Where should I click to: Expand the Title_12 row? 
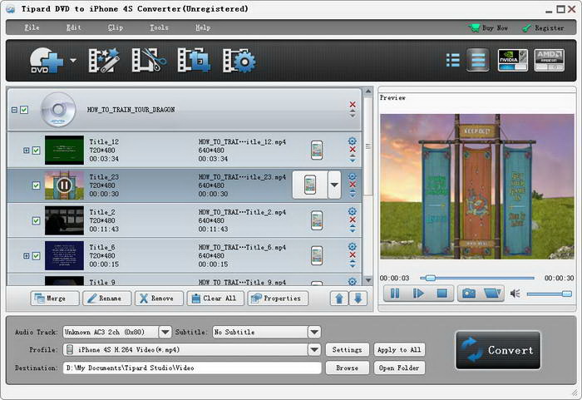point(27,151)
